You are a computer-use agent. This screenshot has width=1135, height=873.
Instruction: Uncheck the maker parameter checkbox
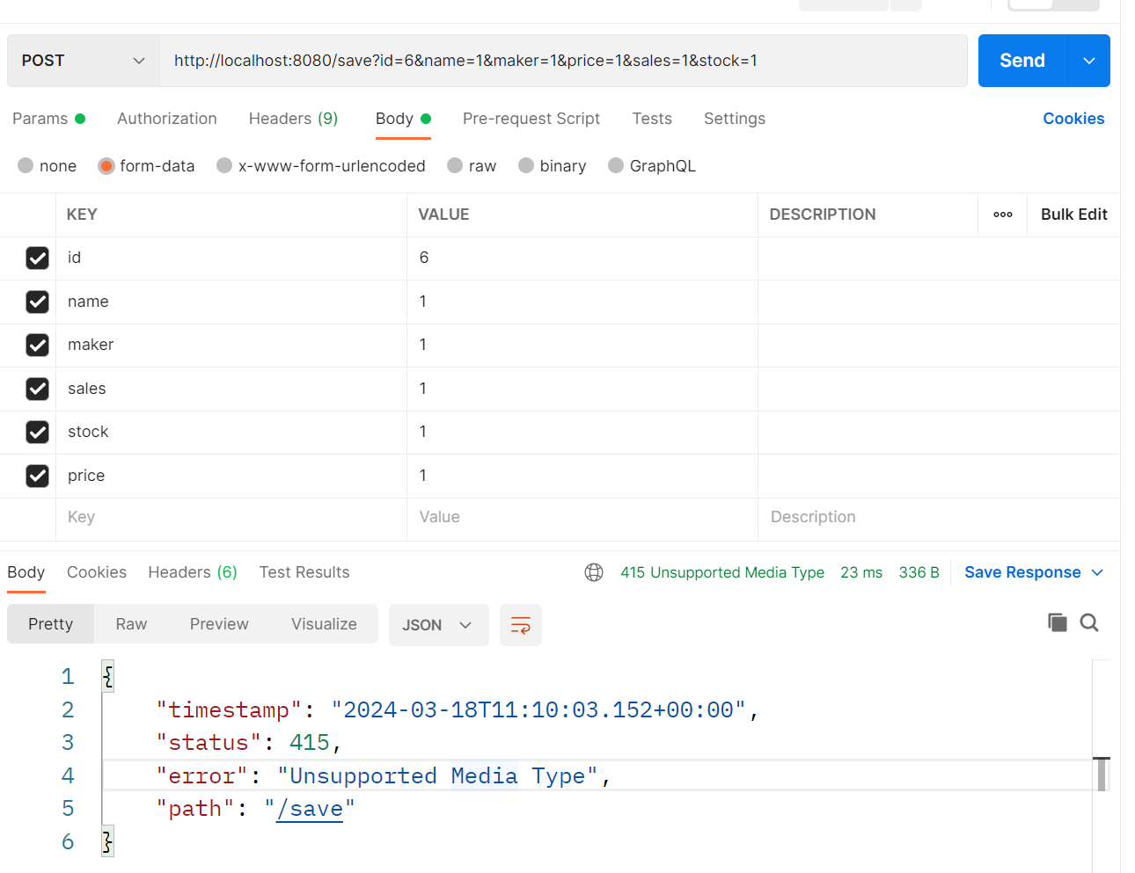coord(37,345)
